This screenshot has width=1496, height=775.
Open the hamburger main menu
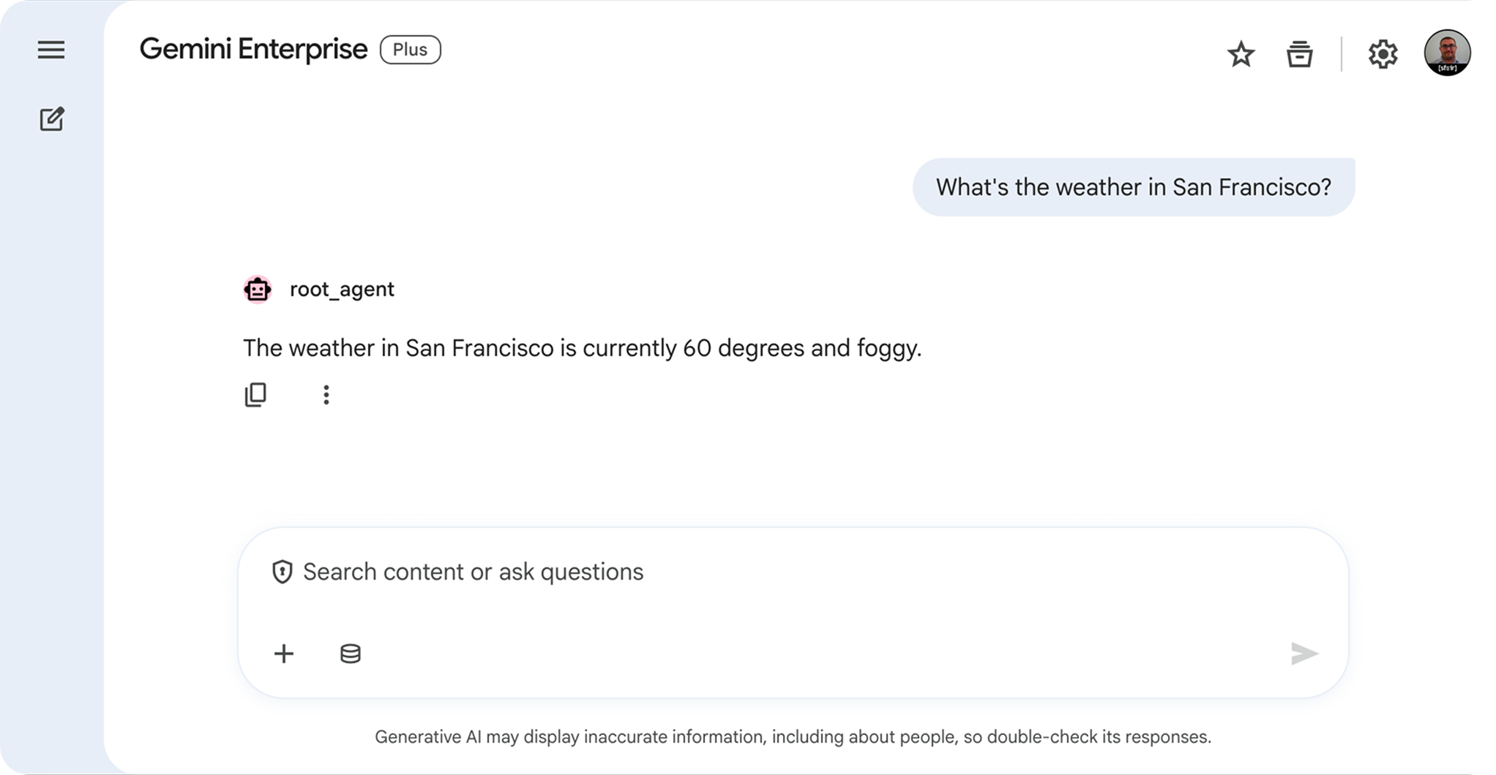(51, 50)
